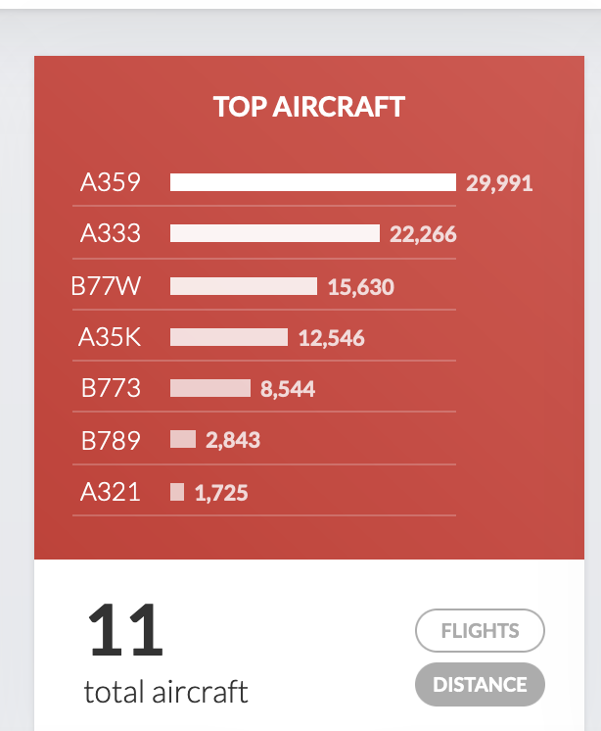Switch to the FLIGHTS view
601x731 pixels.
click(x=480, y=631)
